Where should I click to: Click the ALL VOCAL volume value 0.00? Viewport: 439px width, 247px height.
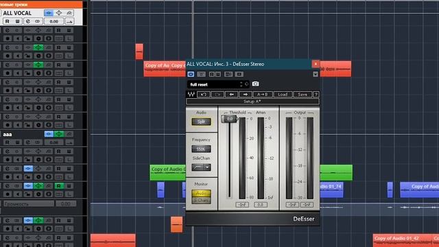click(x=54, y=21)
